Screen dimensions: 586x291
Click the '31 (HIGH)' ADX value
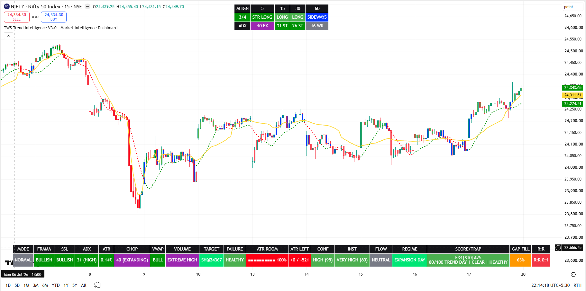(87, 260)
